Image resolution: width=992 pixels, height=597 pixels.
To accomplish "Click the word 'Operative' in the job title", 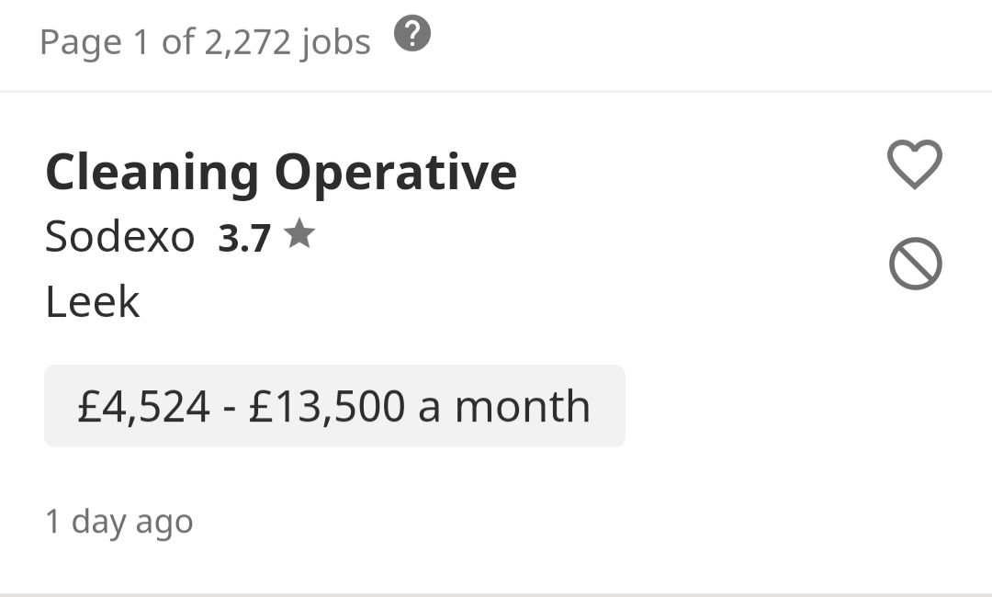I will (396, 174).
